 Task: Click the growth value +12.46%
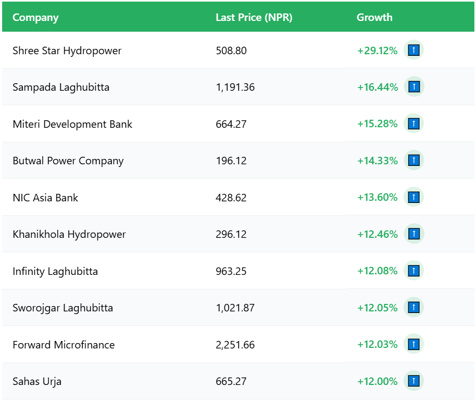pyautogui.click(x=377, y=234)
